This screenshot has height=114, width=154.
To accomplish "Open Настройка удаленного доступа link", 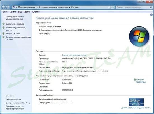I will coord(15,29).
